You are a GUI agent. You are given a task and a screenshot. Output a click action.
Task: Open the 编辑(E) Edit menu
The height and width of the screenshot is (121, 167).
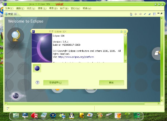pyautogui.click(x=20, y=9)
